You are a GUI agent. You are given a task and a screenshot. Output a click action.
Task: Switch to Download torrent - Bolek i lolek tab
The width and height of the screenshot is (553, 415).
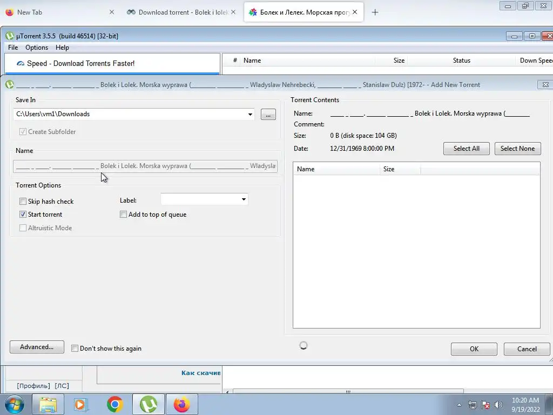click(x=182, y=12)
